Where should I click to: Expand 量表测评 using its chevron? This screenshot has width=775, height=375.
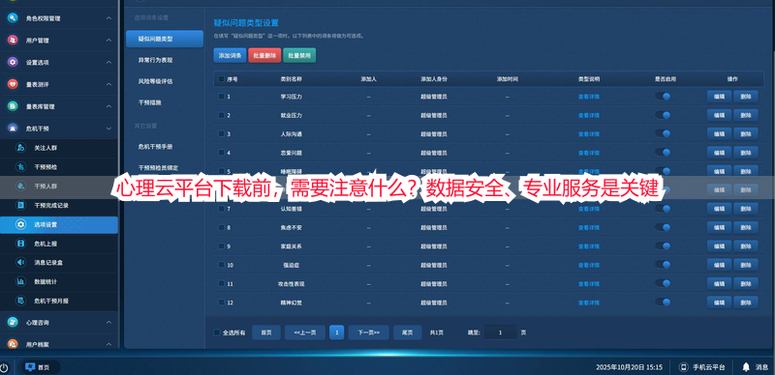point(108,84)
